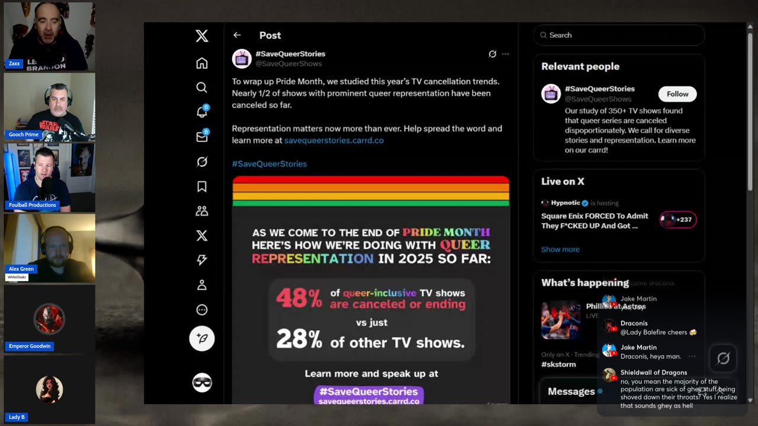Open Grok icon in the sidebar
Image resolution: width=758 pixels, height=426 pixels.
[202, 162]
